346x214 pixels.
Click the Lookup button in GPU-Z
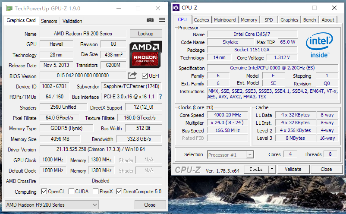click(146, 34)
